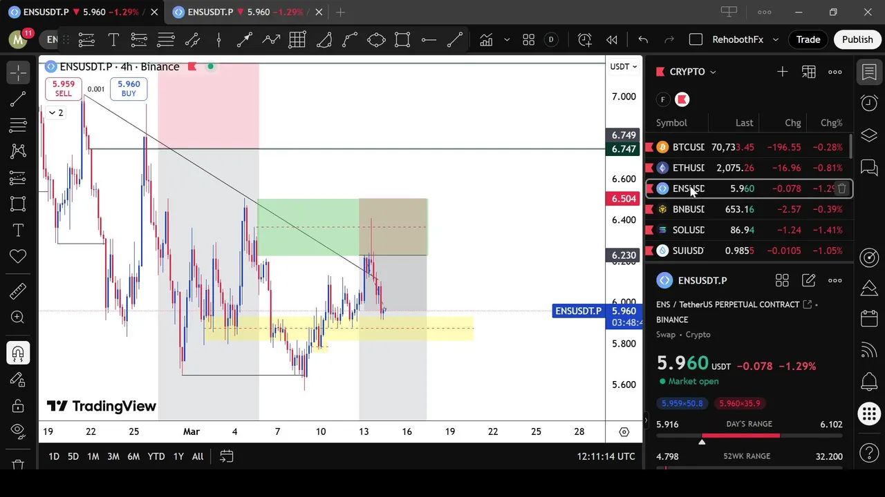Image resolution: width=885 pixels, height=497 pixels.
Task: Select horizontal line tool in favorites toolbar
Action: 429,40
